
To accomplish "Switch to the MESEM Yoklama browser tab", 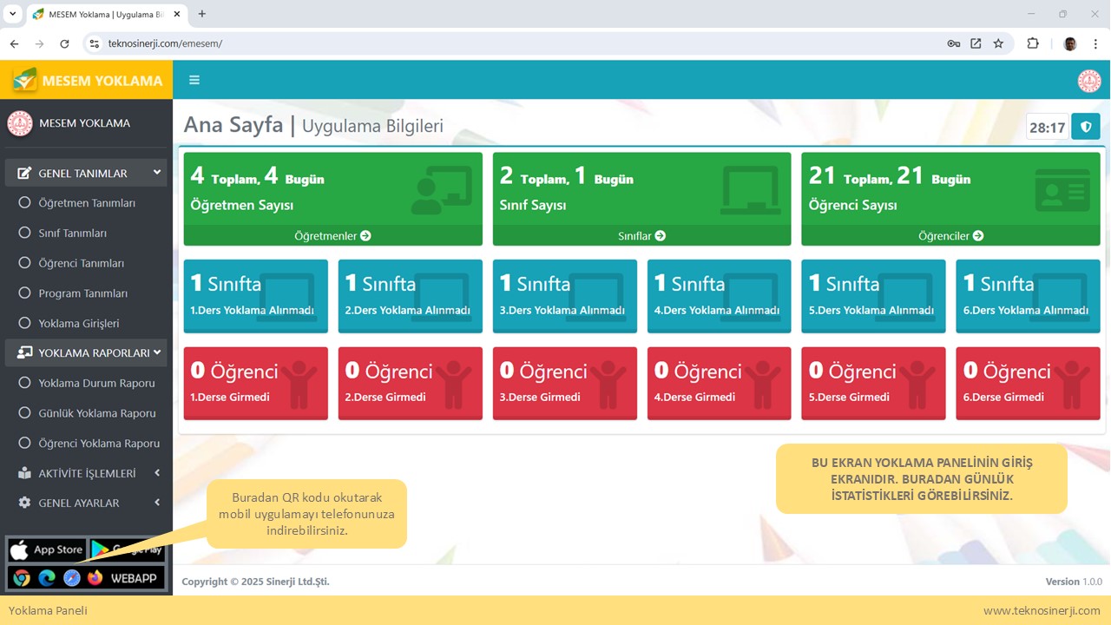I will click(x=104, y=15).
